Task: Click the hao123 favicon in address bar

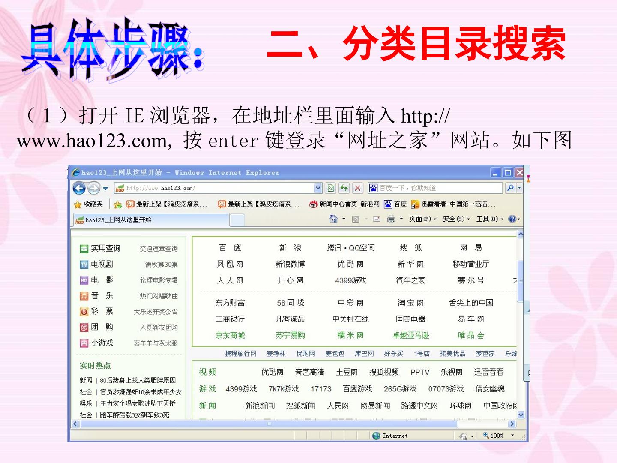Action: [120, 188]
